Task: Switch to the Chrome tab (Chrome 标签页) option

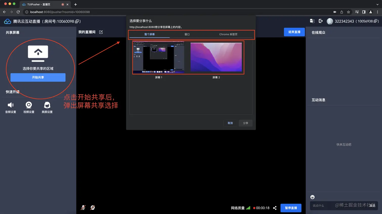Action: pos(228,34)
